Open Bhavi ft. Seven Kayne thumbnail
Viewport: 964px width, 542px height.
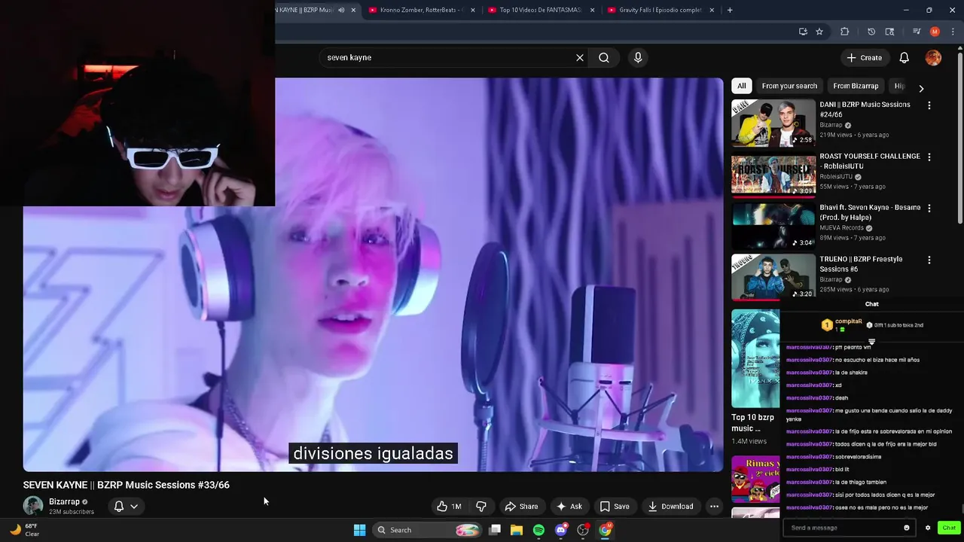coord(773,226)
